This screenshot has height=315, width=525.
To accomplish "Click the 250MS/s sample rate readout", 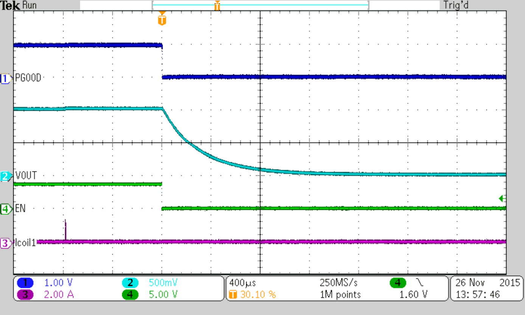I will (339, 282).
